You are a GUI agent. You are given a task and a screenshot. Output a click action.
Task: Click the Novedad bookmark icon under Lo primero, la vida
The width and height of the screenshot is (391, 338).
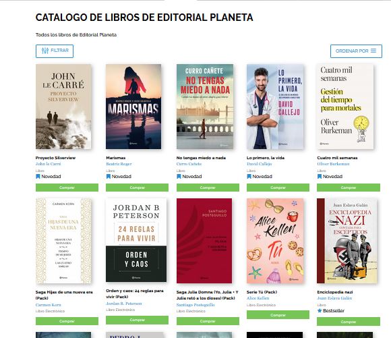coord(249,177)
